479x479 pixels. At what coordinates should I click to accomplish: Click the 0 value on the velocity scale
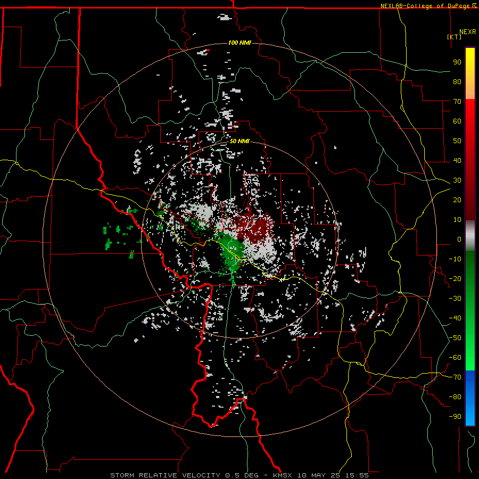click(459, 239)
